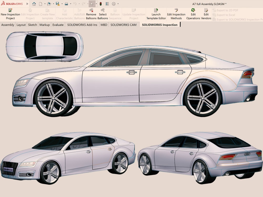Click Select Balloons
This screenshot has height=197, width=263.
click(x=103, y=14)
